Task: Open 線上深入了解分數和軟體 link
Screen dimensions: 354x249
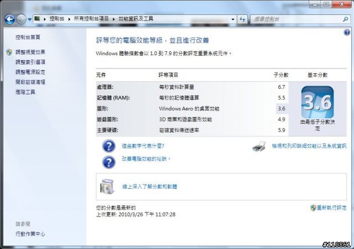Action: (x=150, y=187)
